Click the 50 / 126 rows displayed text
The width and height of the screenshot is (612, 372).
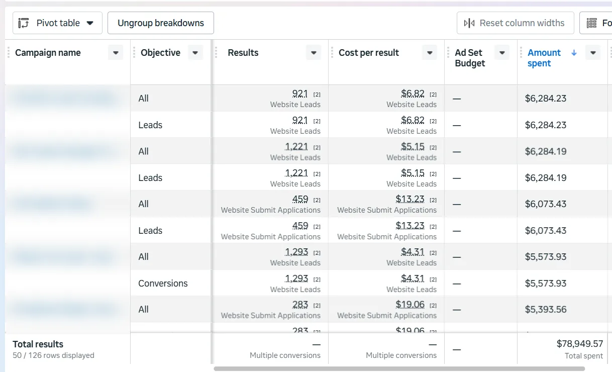click(53, 355)
